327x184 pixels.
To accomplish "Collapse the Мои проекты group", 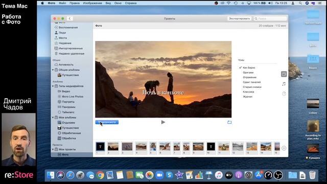I will tap(53, 149).
